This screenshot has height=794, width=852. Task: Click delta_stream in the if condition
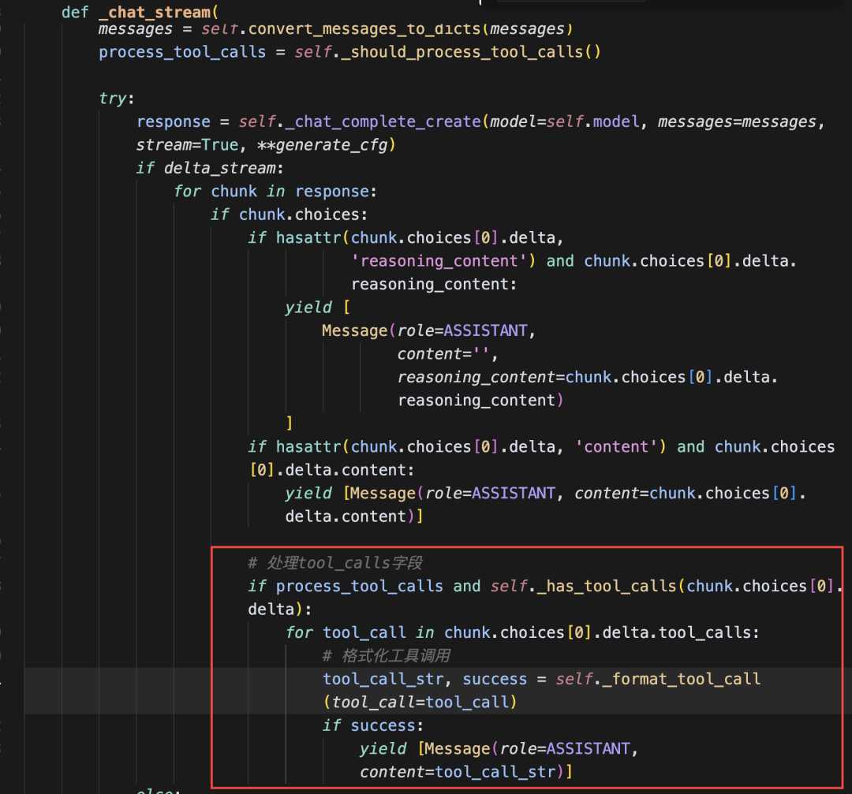pos(219,169)
